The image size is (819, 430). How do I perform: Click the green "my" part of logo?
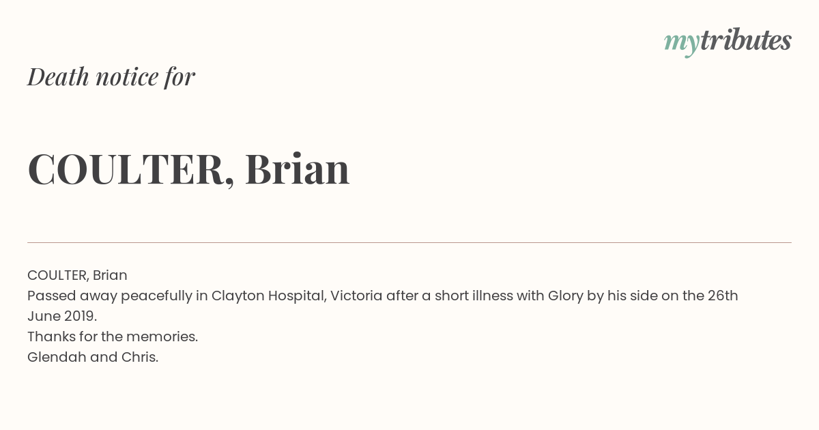[x=682, y=44]
